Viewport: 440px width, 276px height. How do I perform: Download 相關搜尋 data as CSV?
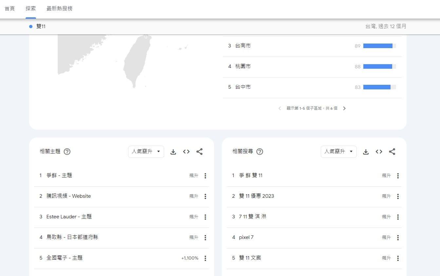pyautogui.click(x=366, y=152)
